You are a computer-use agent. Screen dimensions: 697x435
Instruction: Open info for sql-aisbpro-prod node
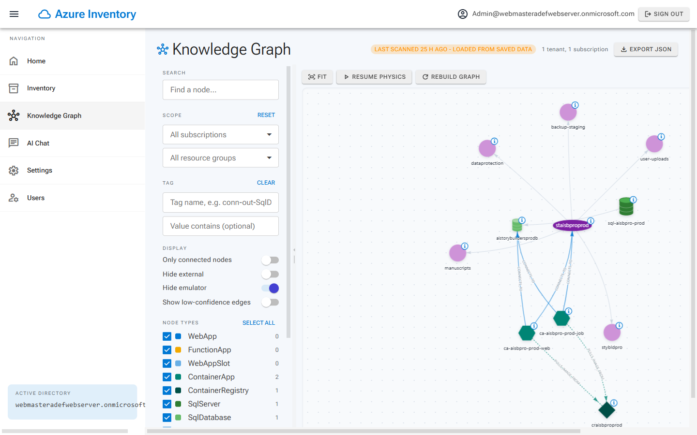point(633,200)
